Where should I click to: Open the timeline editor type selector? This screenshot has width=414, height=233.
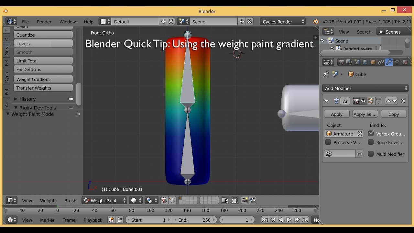tap(11, 220)
